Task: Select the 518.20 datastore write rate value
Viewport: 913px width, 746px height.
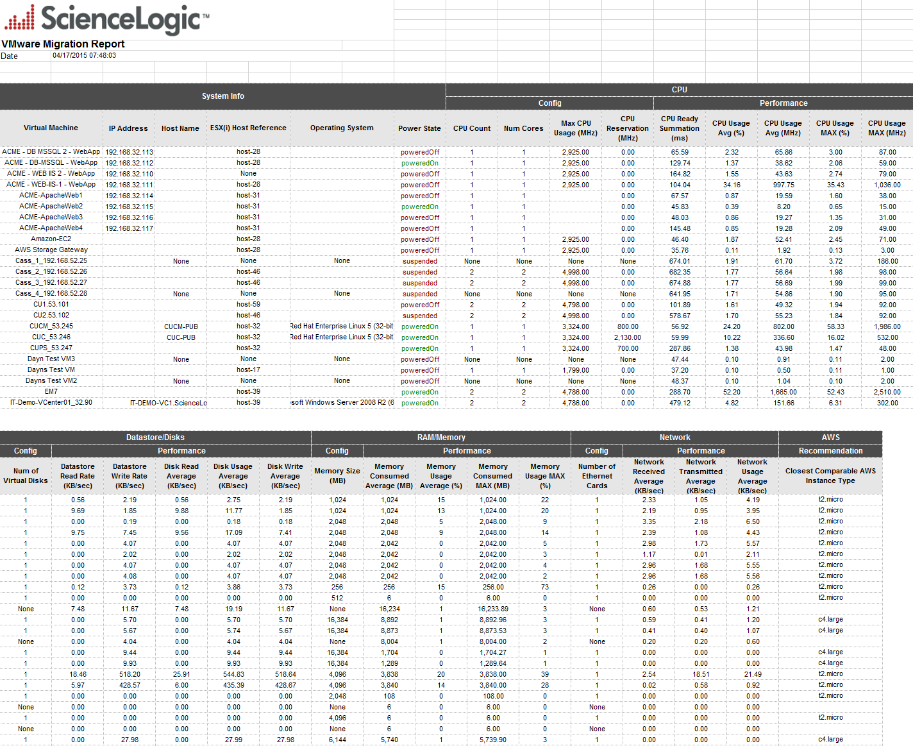Action: [x=130, y=674]
